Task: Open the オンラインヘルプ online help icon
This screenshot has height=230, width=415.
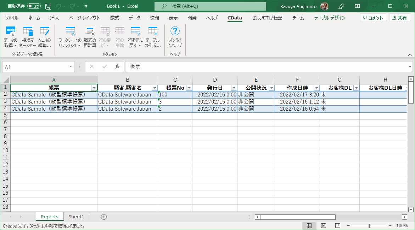Action: tap(175, 32)
